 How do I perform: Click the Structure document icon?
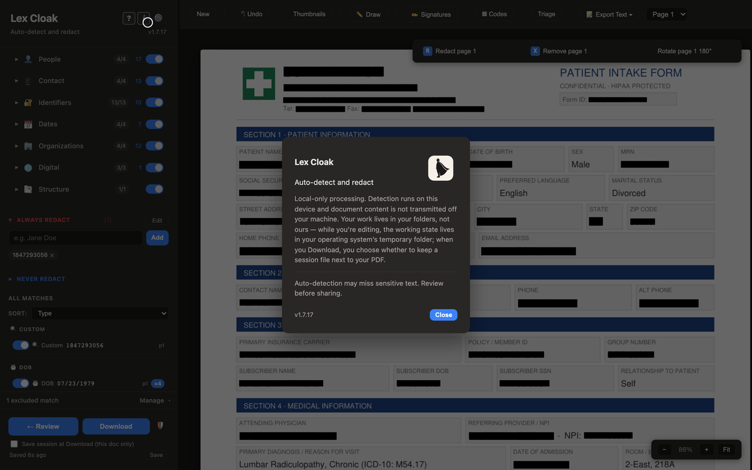pos(28,189)
